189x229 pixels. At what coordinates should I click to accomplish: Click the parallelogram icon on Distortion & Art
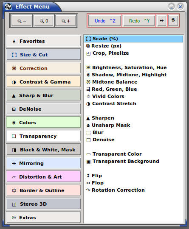coord(14,177)
